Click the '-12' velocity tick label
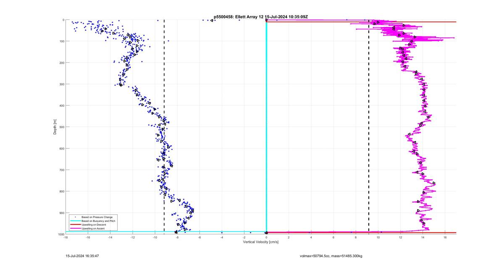 coord(132,237)
